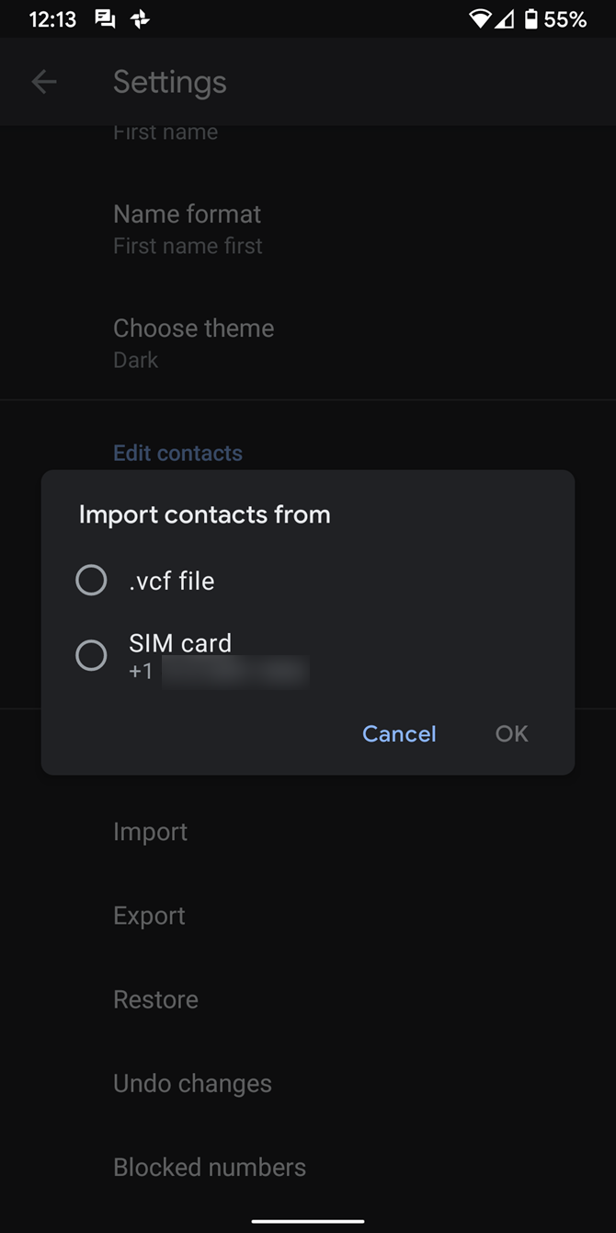Select the SIM card import option
The width and height of the screenshot is (616, 1233).
pos(180,643)
